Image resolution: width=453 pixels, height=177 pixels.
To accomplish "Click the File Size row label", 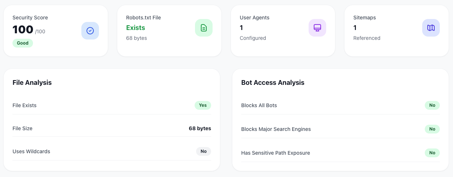I will (22, 128).
